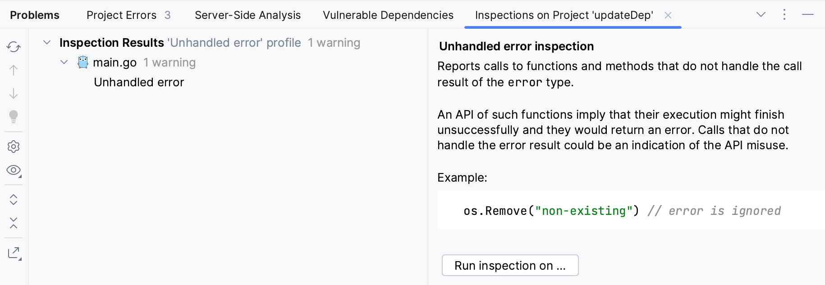Show quick fixes via the lightbulb icon
Screen dimensions: 825x285
pyautogui.click(x=14, y=117)
